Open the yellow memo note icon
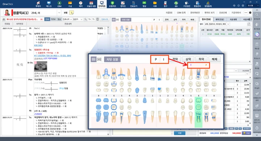261x141 pixels. point(72,13)
